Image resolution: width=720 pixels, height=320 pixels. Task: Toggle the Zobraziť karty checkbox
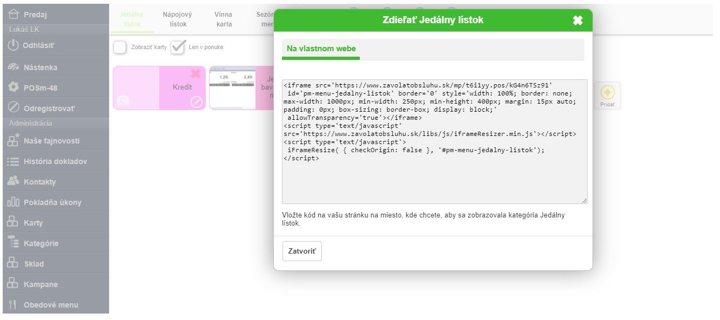tap(120, 47)
